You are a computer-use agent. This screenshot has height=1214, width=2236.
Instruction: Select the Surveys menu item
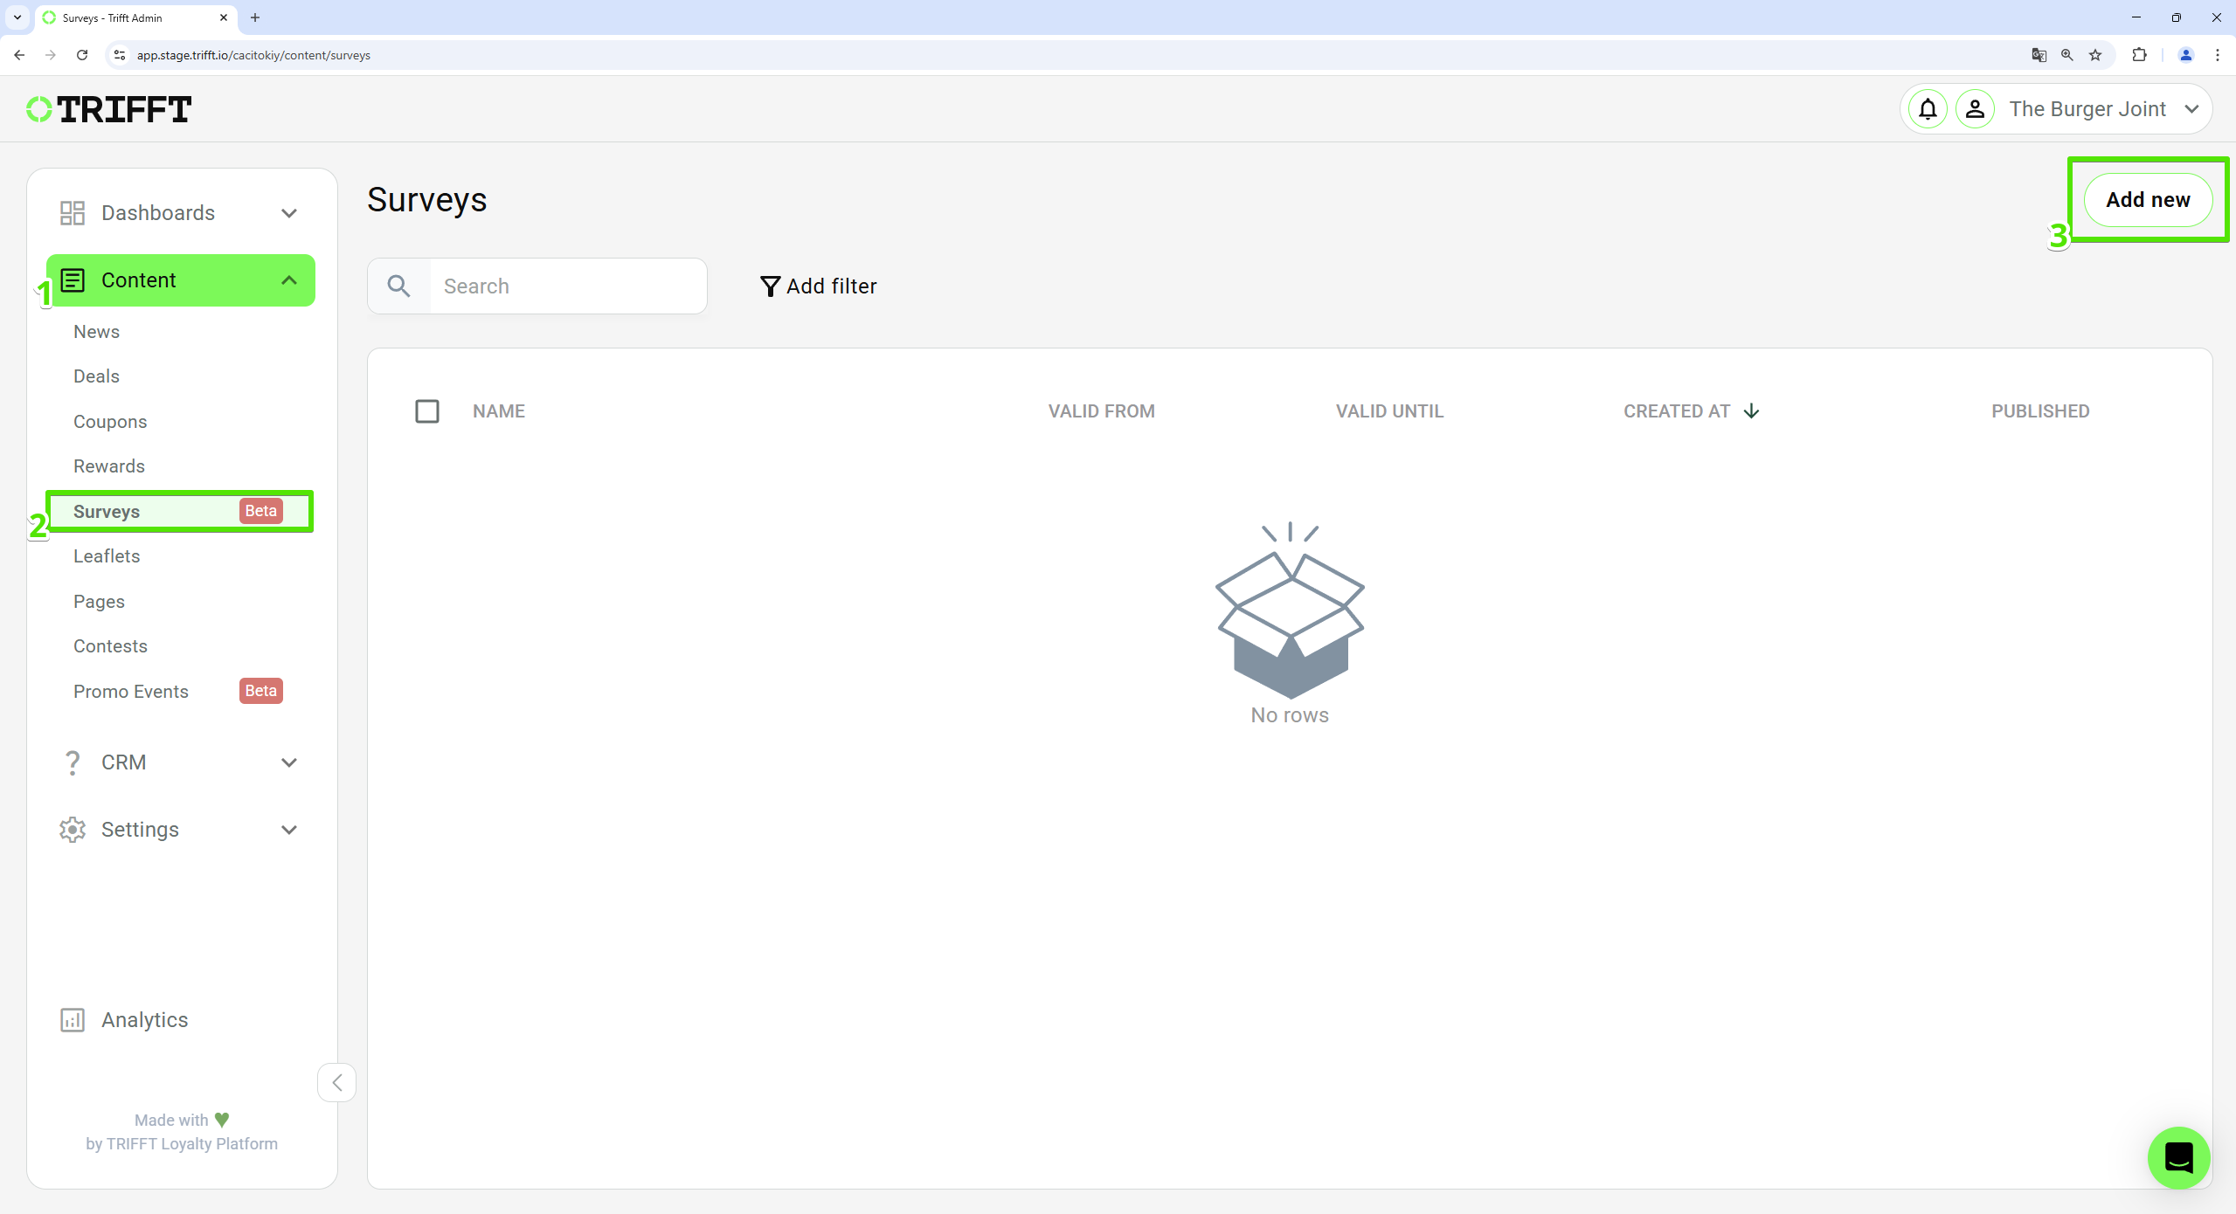[x=105, y=510]
